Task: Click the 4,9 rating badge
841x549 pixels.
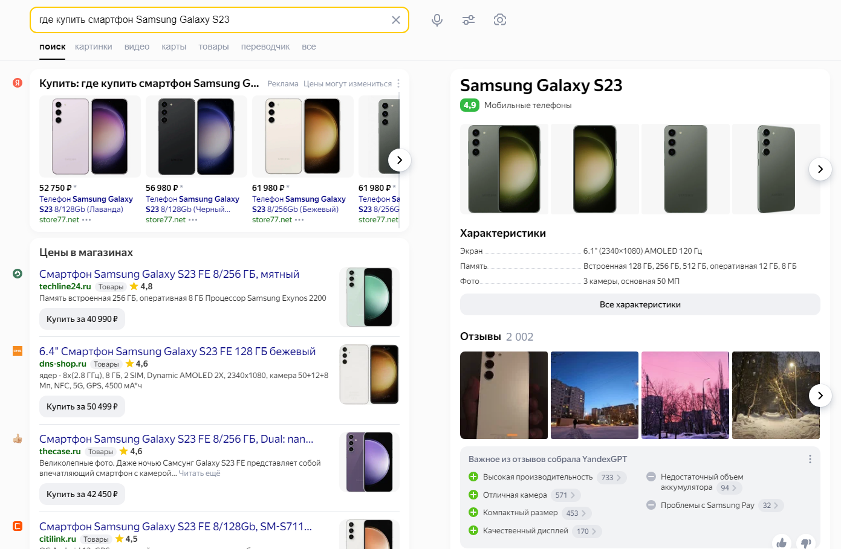Action: tap(470, 105)
